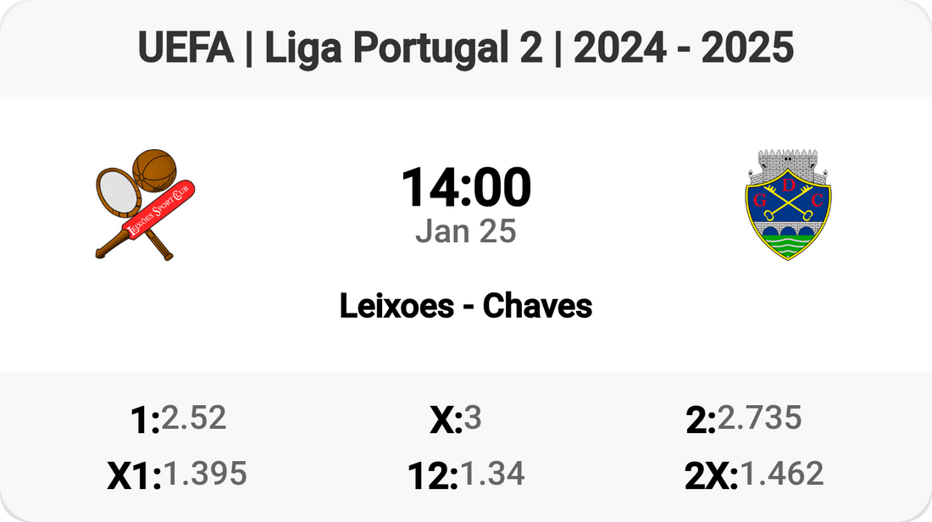Screen dimensions: 932x522
Task: Click the 14:00 kickoff time
Action: [466, 187]
